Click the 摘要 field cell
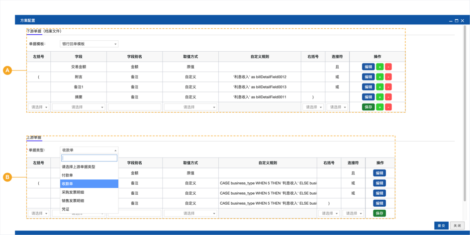This screenshot has height=235, width=470. click(79, 97)
